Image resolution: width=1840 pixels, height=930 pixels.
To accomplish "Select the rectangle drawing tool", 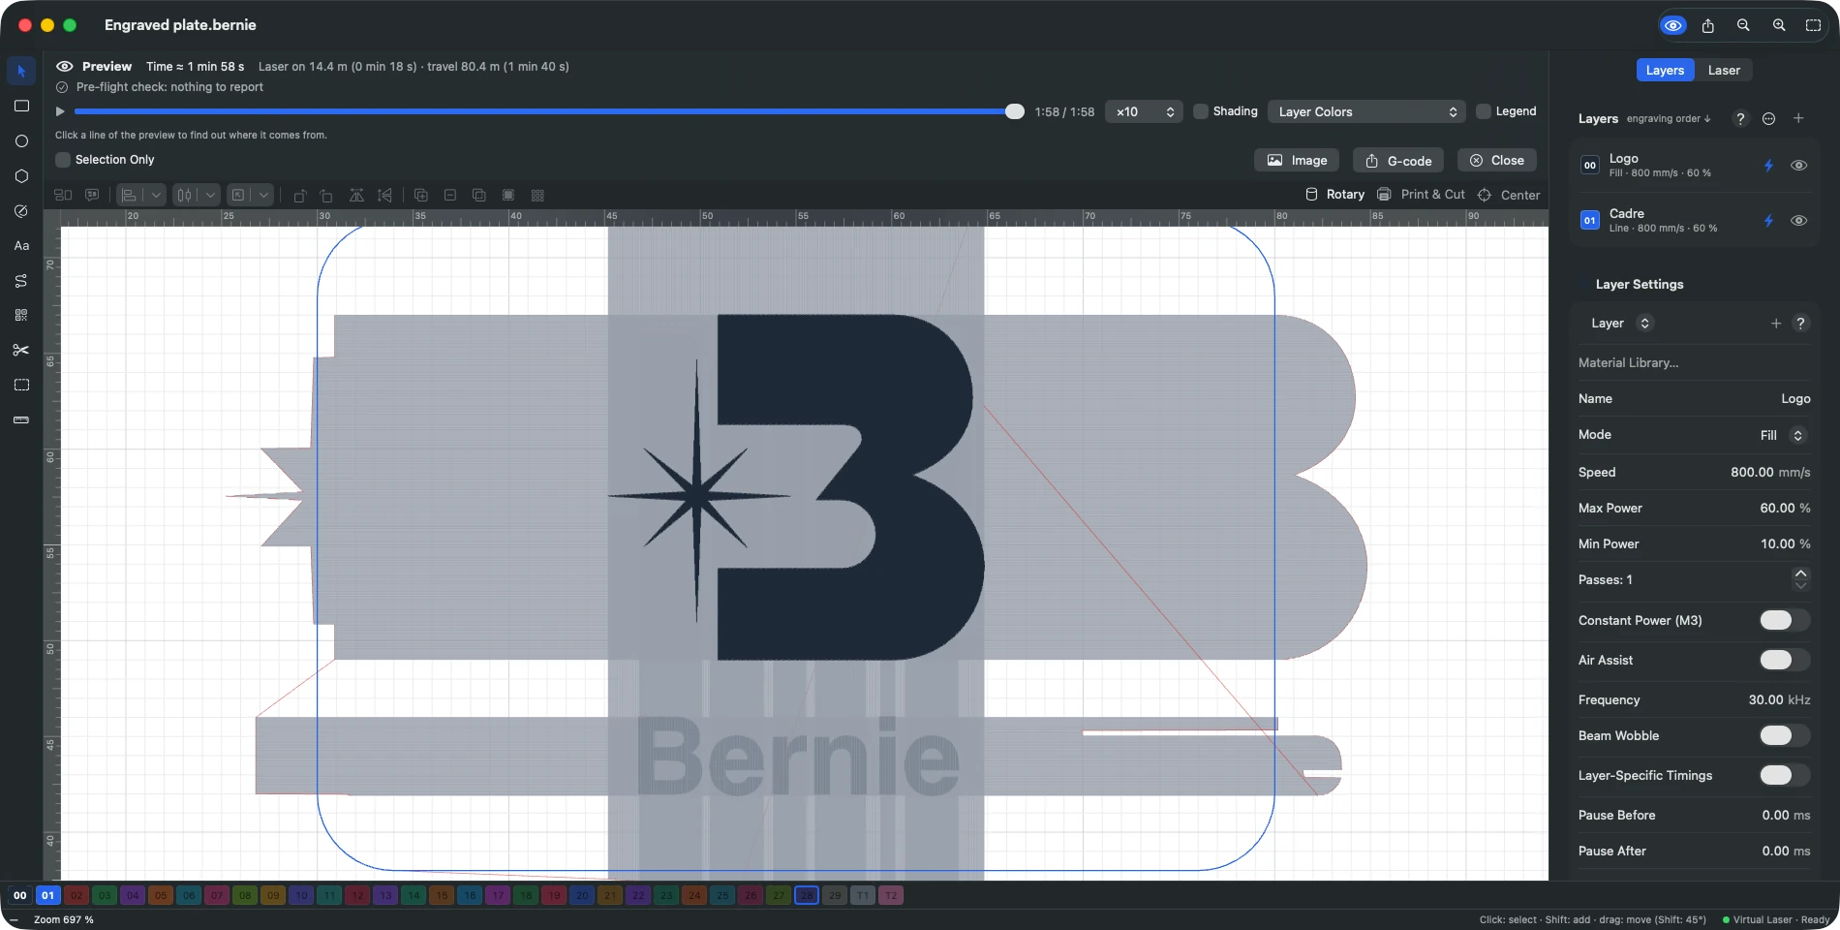I will click(x=21, y=106).
